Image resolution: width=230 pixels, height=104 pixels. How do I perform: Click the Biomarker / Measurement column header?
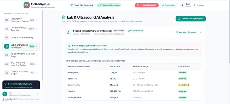[x=79, y=66]
